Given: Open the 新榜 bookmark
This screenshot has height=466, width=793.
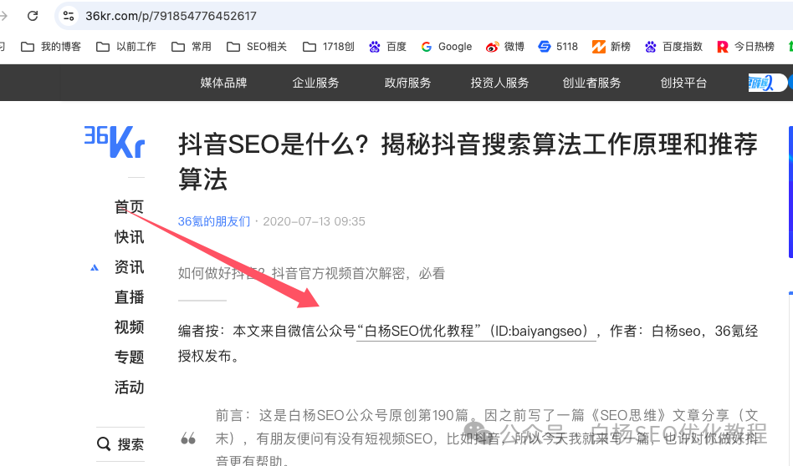Looking at the screenshot, I should point(611,47).
